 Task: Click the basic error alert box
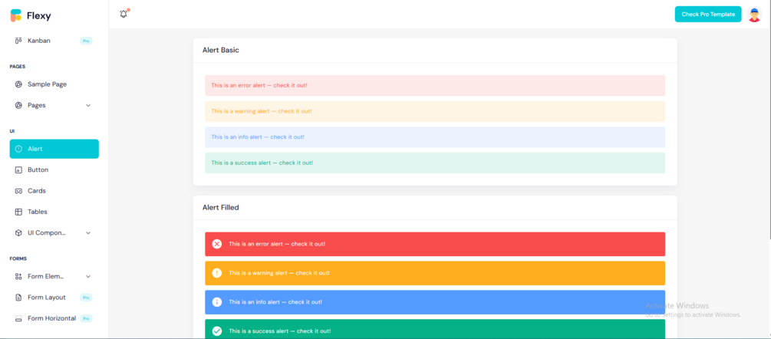click(435, 85)
